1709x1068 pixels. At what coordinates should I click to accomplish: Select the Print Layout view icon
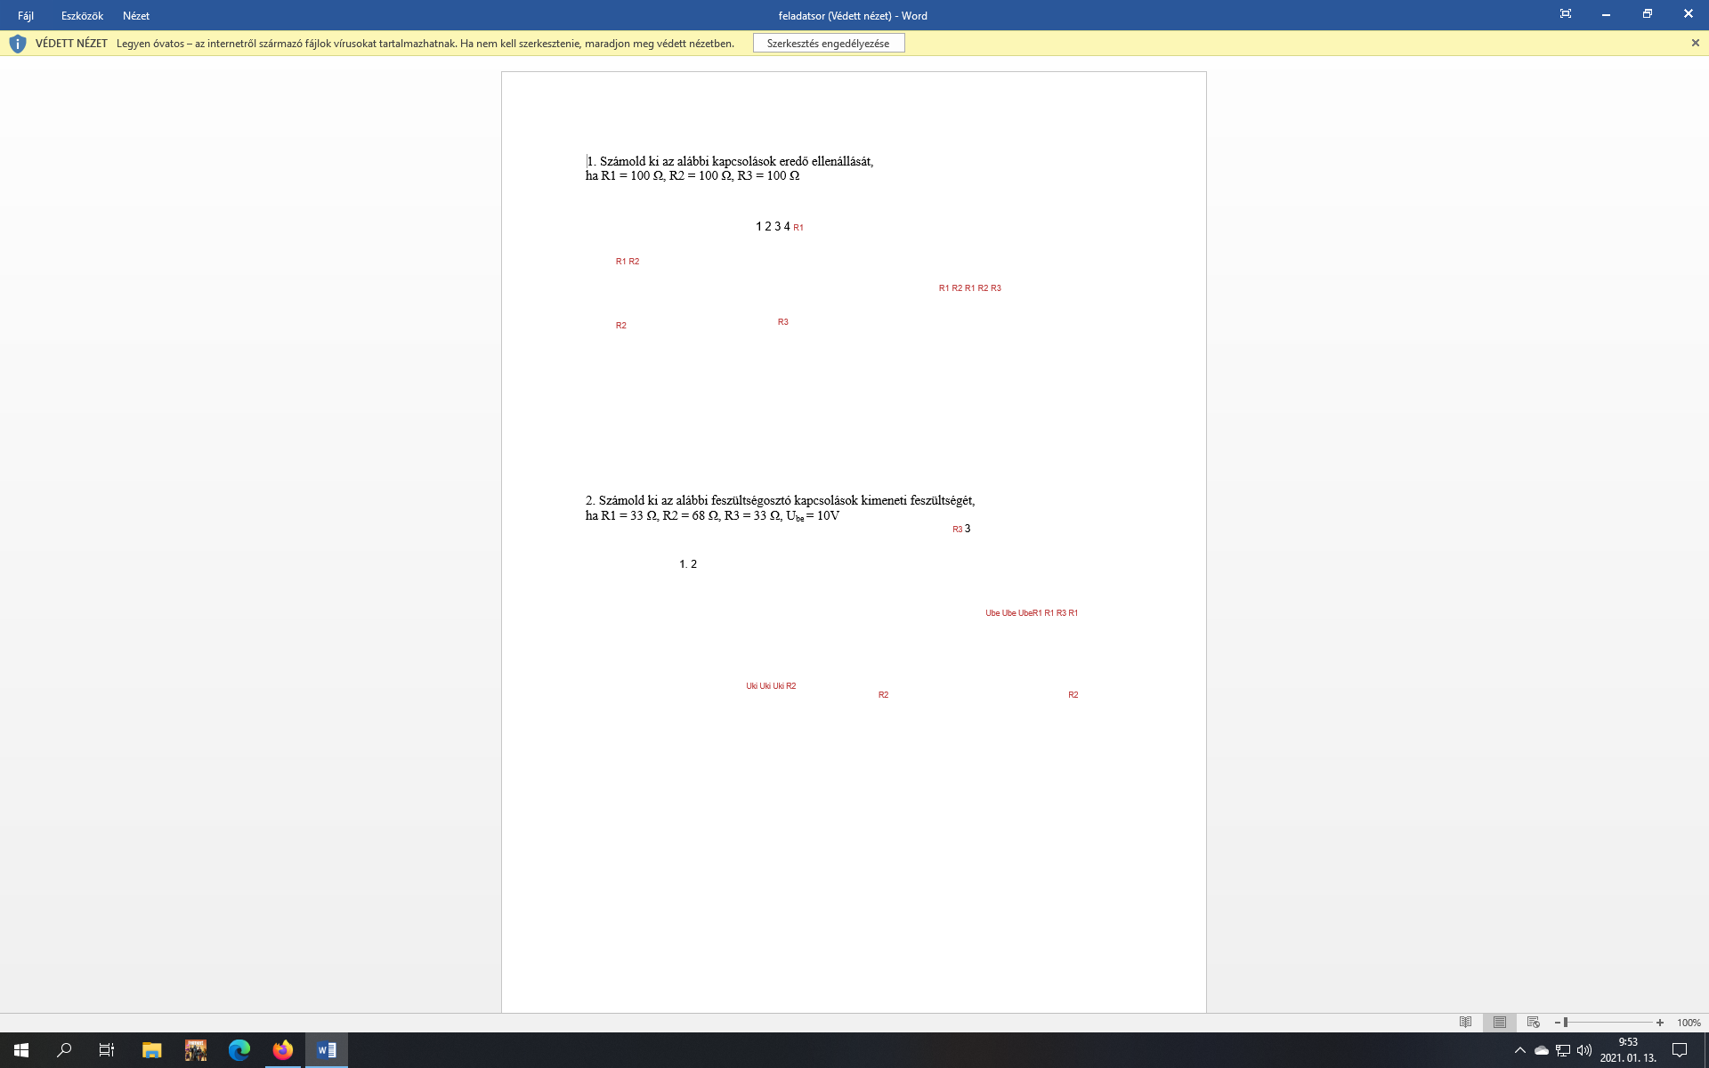[x=1500, y=1023]
